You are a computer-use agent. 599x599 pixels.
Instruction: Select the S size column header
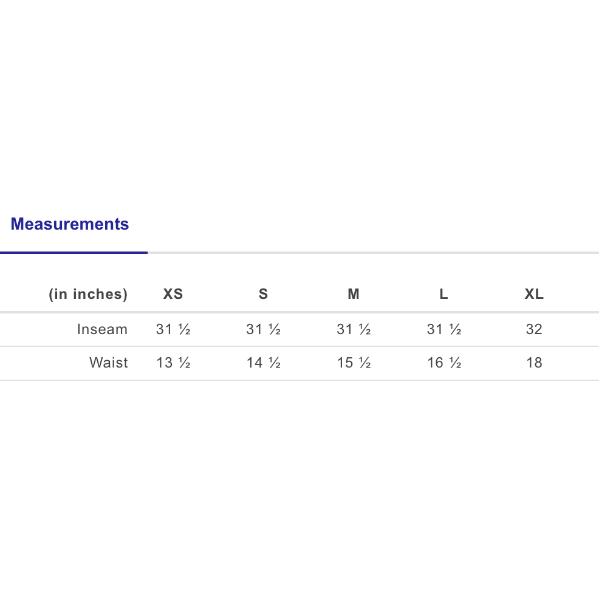pyautogui.click(x=263, y=294)
